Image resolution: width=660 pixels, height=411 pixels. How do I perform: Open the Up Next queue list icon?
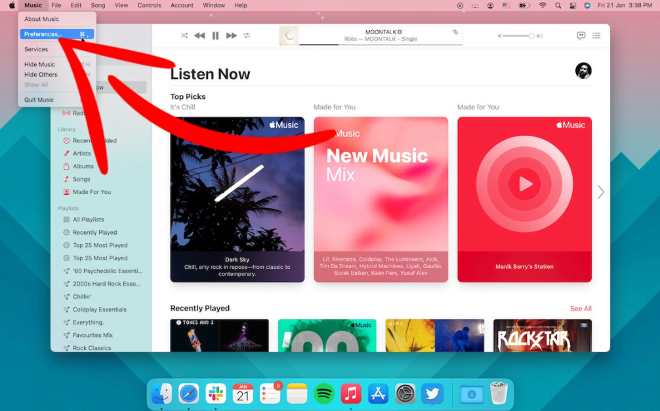tap(596, 36)
